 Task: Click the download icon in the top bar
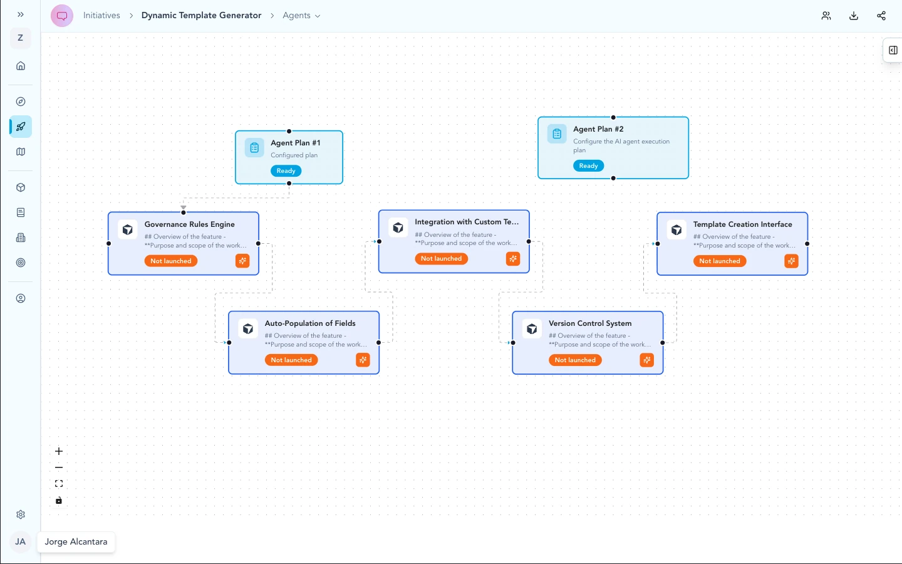click(854, 16)
